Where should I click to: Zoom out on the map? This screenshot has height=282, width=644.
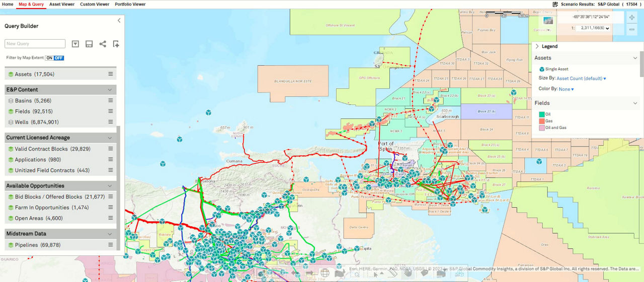(632, 30)
